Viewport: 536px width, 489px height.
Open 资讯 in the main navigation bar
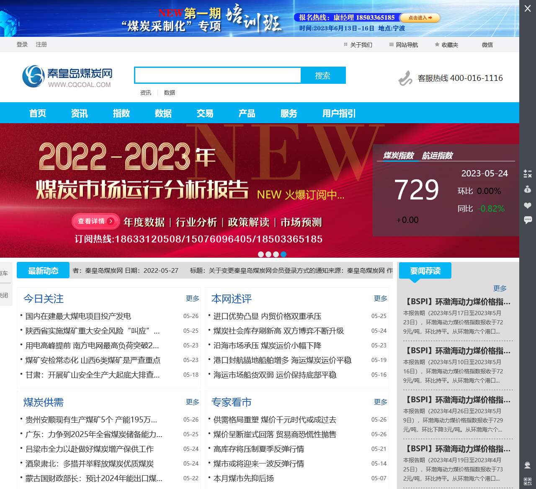(x=80, y=113)
